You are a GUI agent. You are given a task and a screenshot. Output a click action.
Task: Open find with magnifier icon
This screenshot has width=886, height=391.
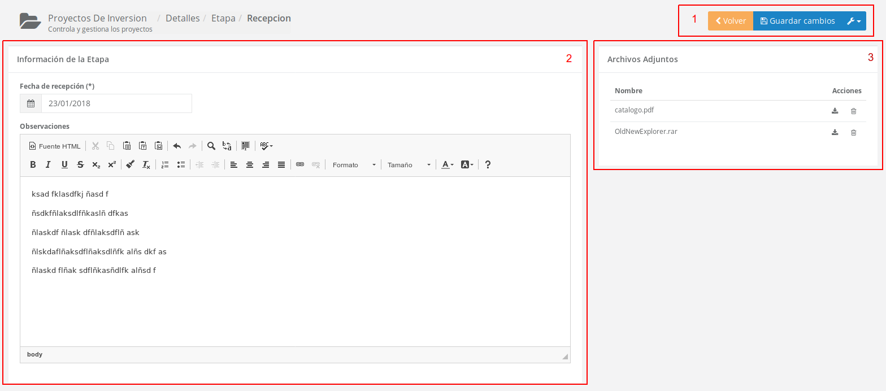[211, 146]
